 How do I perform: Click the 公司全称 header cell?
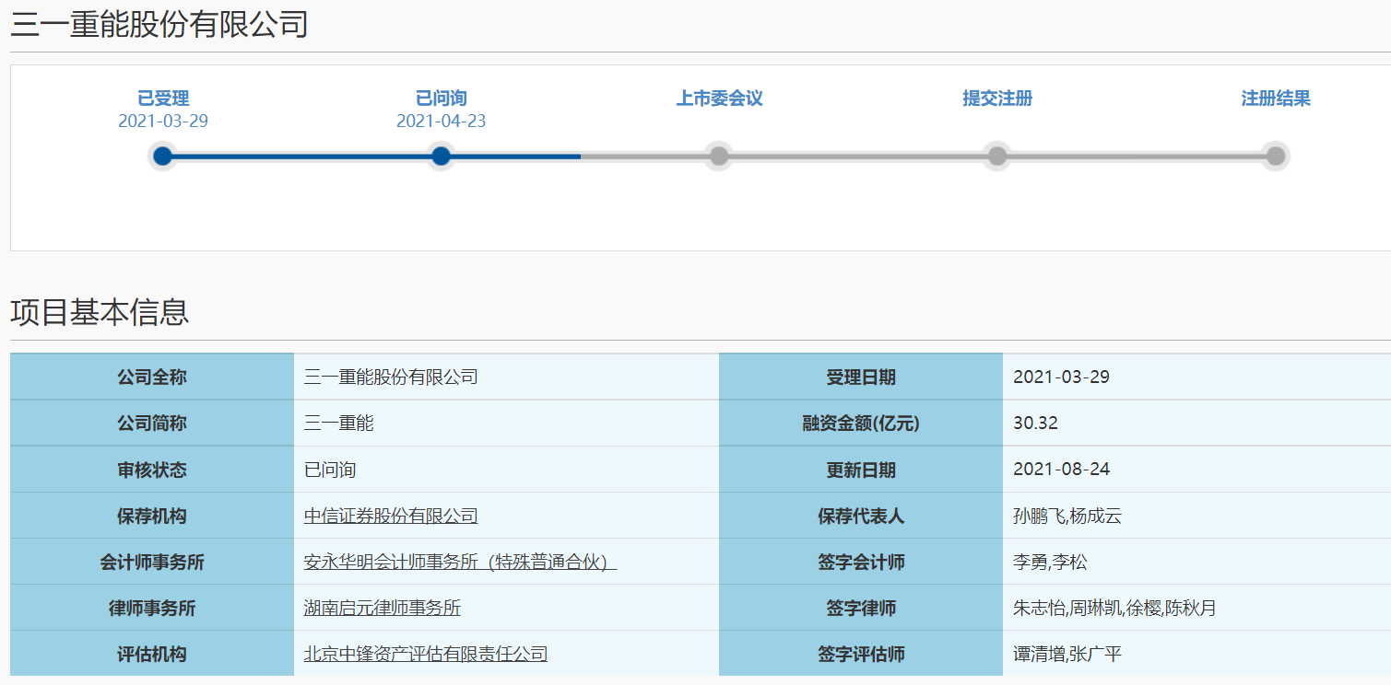click(x=152, y=377)
